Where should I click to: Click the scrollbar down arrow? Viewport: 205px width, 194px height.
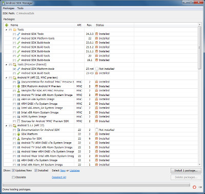click(x=199, y=164)
